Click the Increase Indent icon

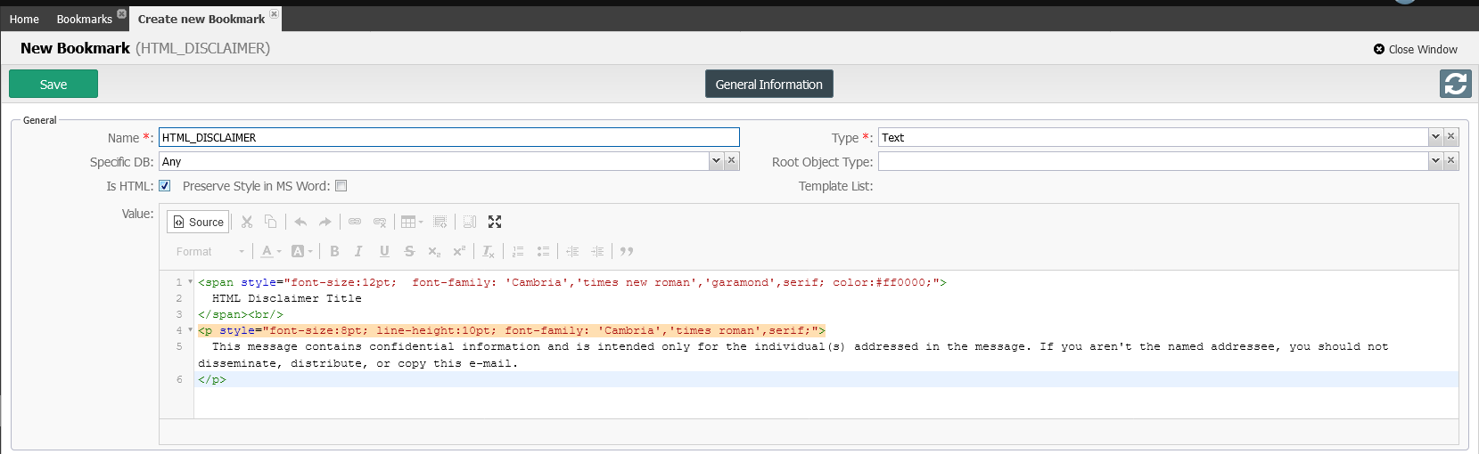(597, 252)
